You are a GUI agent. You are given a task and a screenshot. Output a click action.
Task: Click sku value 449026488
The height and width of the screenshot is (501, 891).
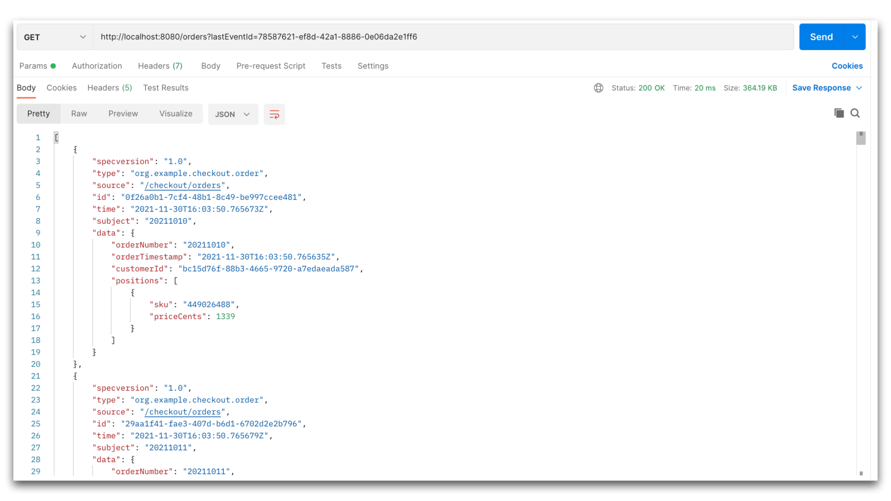209,304
